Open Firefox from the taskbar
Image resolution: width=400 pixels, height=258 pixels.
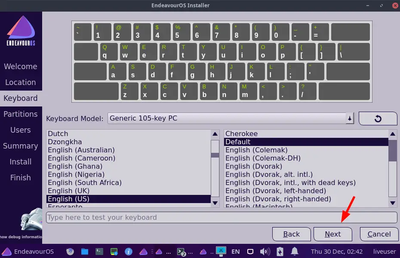(x=70, y=252)
